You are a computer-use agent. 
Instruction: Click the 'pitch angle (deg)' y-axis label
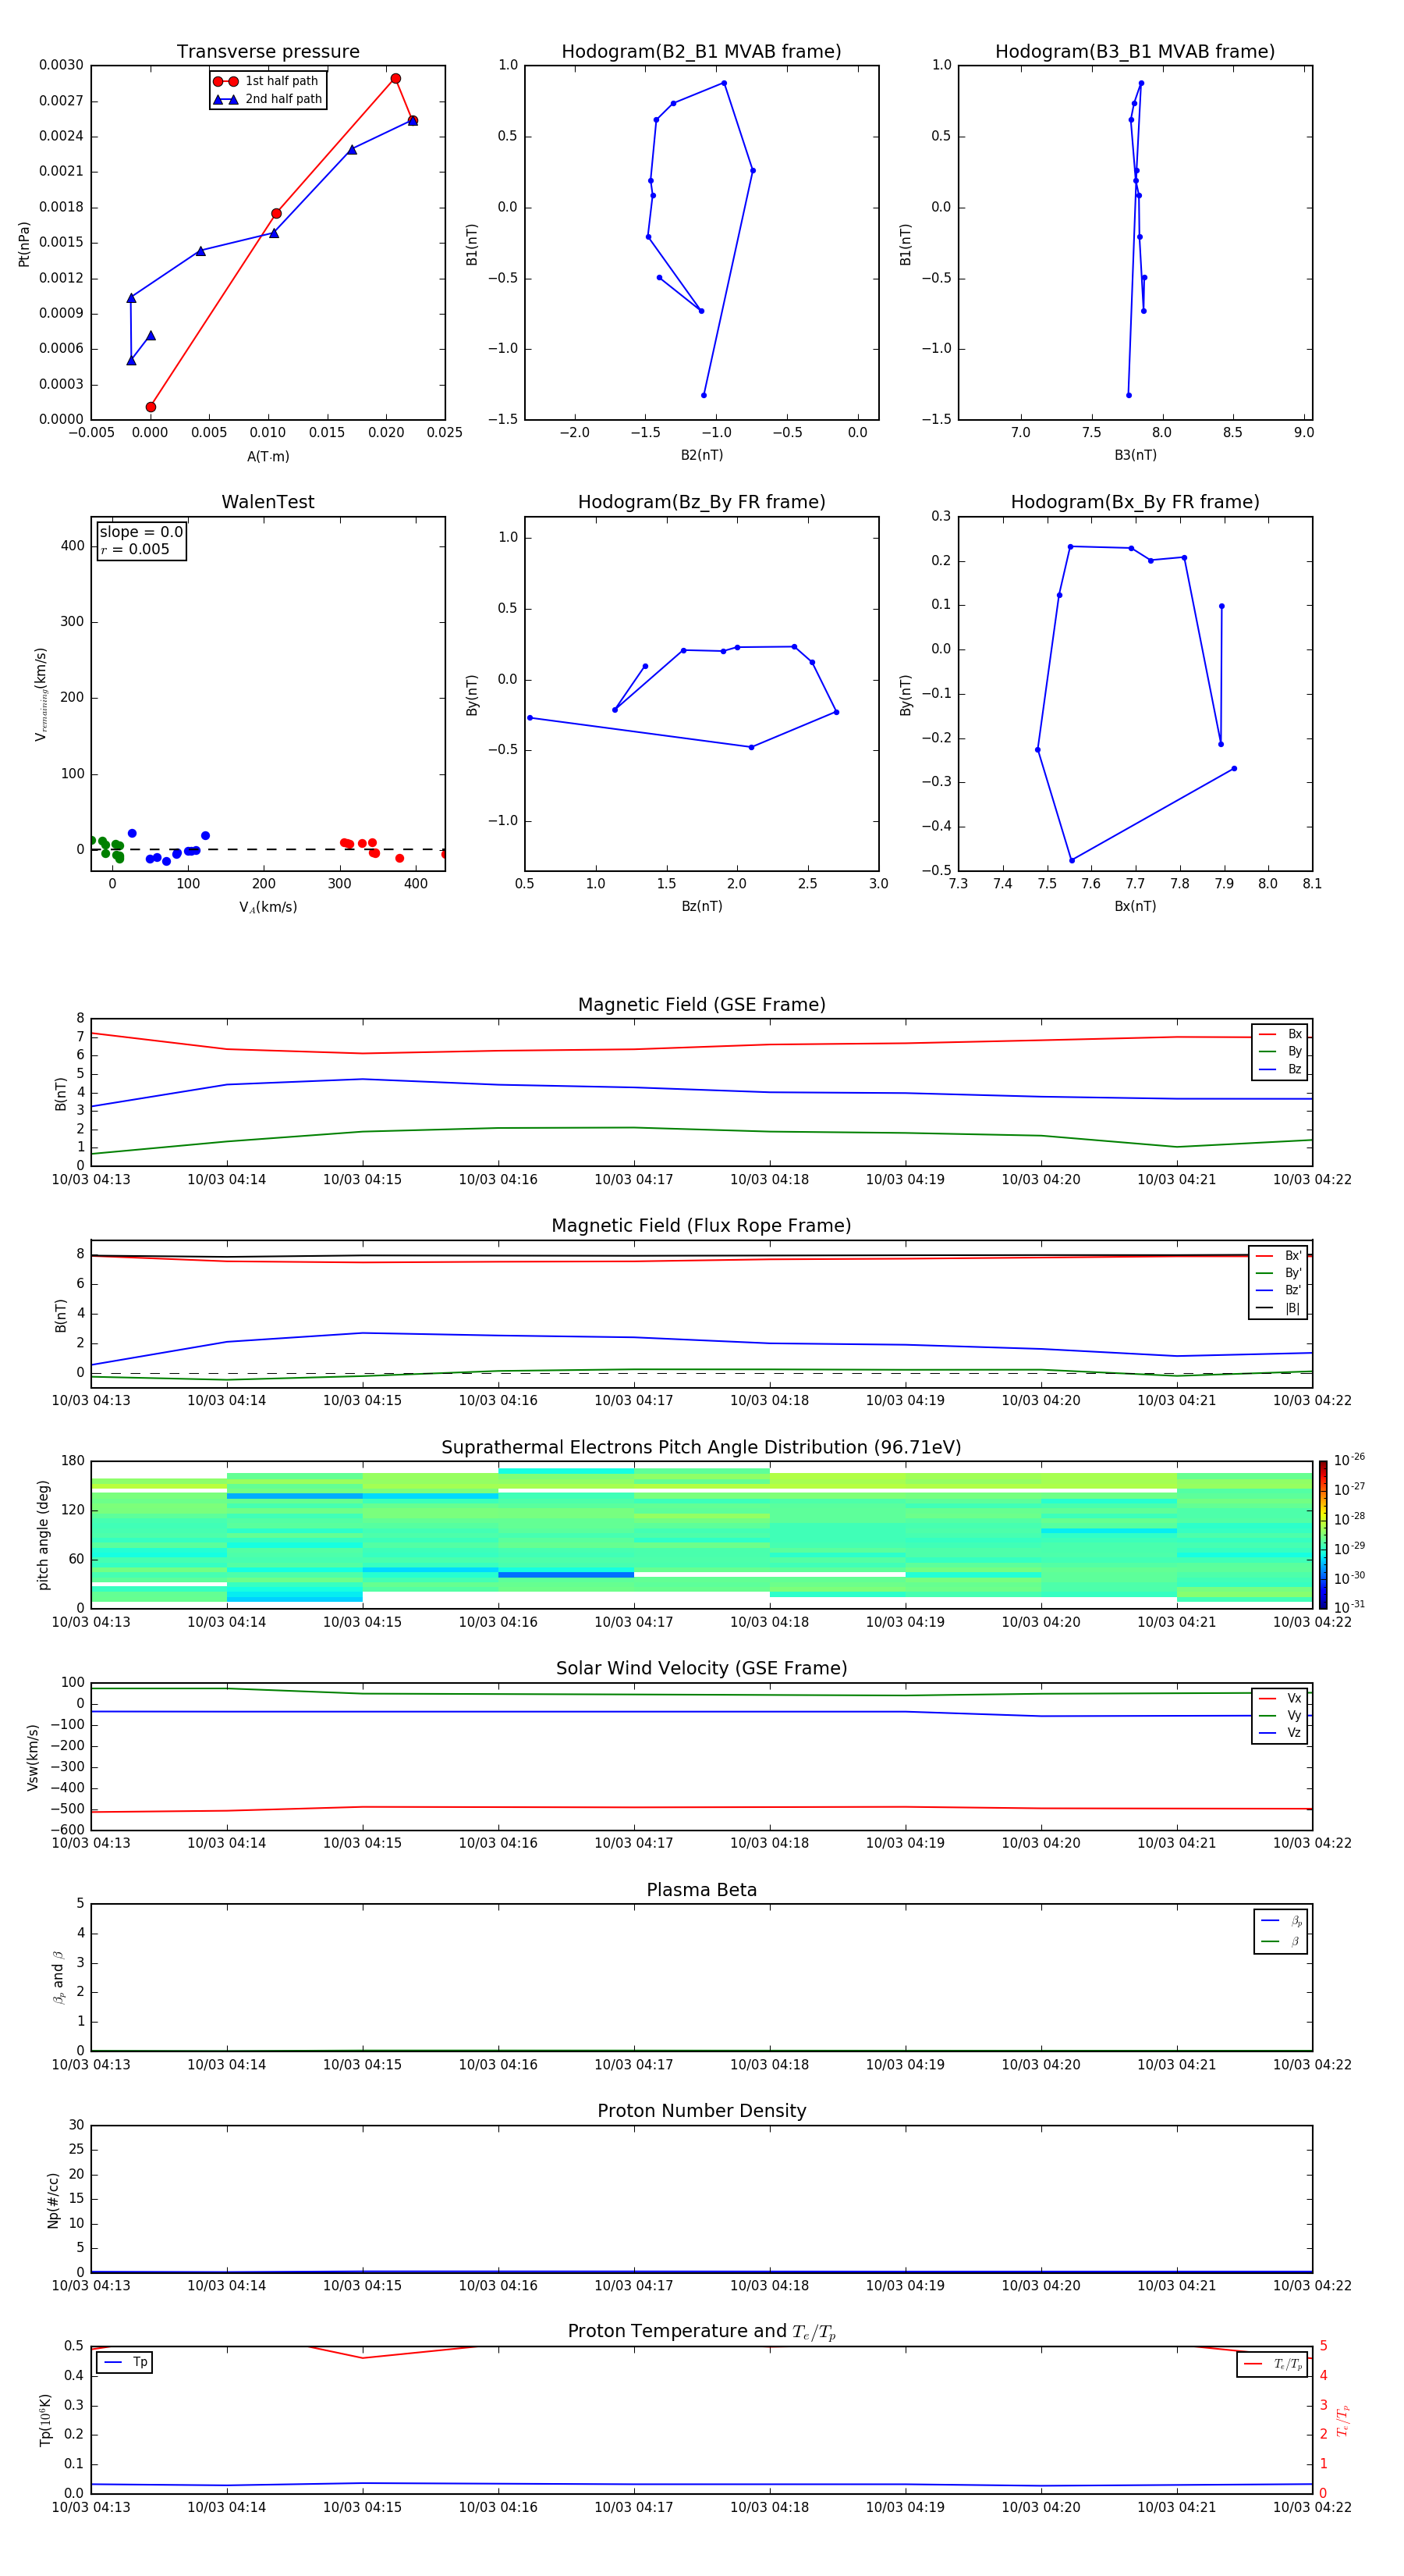[x=43, y=1535]
